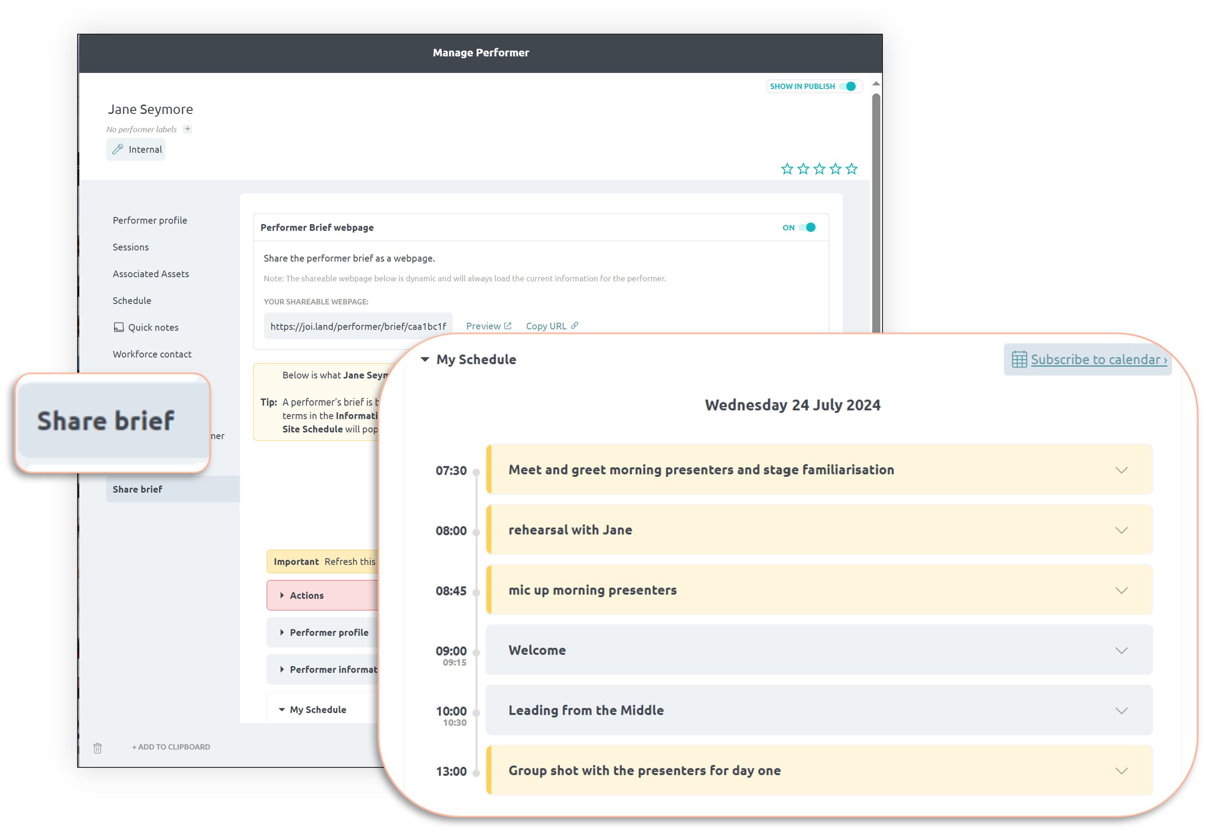Click the shareable webpage URL field

click(x=358, y=326)
